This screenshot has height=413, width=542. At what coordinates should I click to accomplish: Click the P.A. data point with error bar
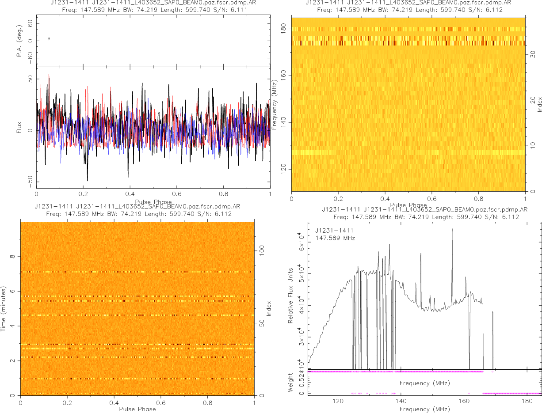(x=49, y=39)
